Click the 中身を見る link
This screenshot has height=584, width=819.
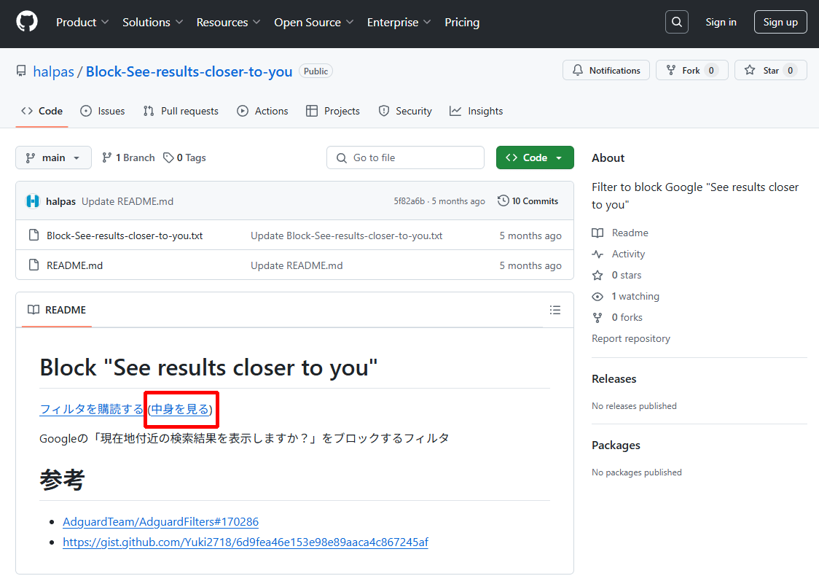[180, 409]
